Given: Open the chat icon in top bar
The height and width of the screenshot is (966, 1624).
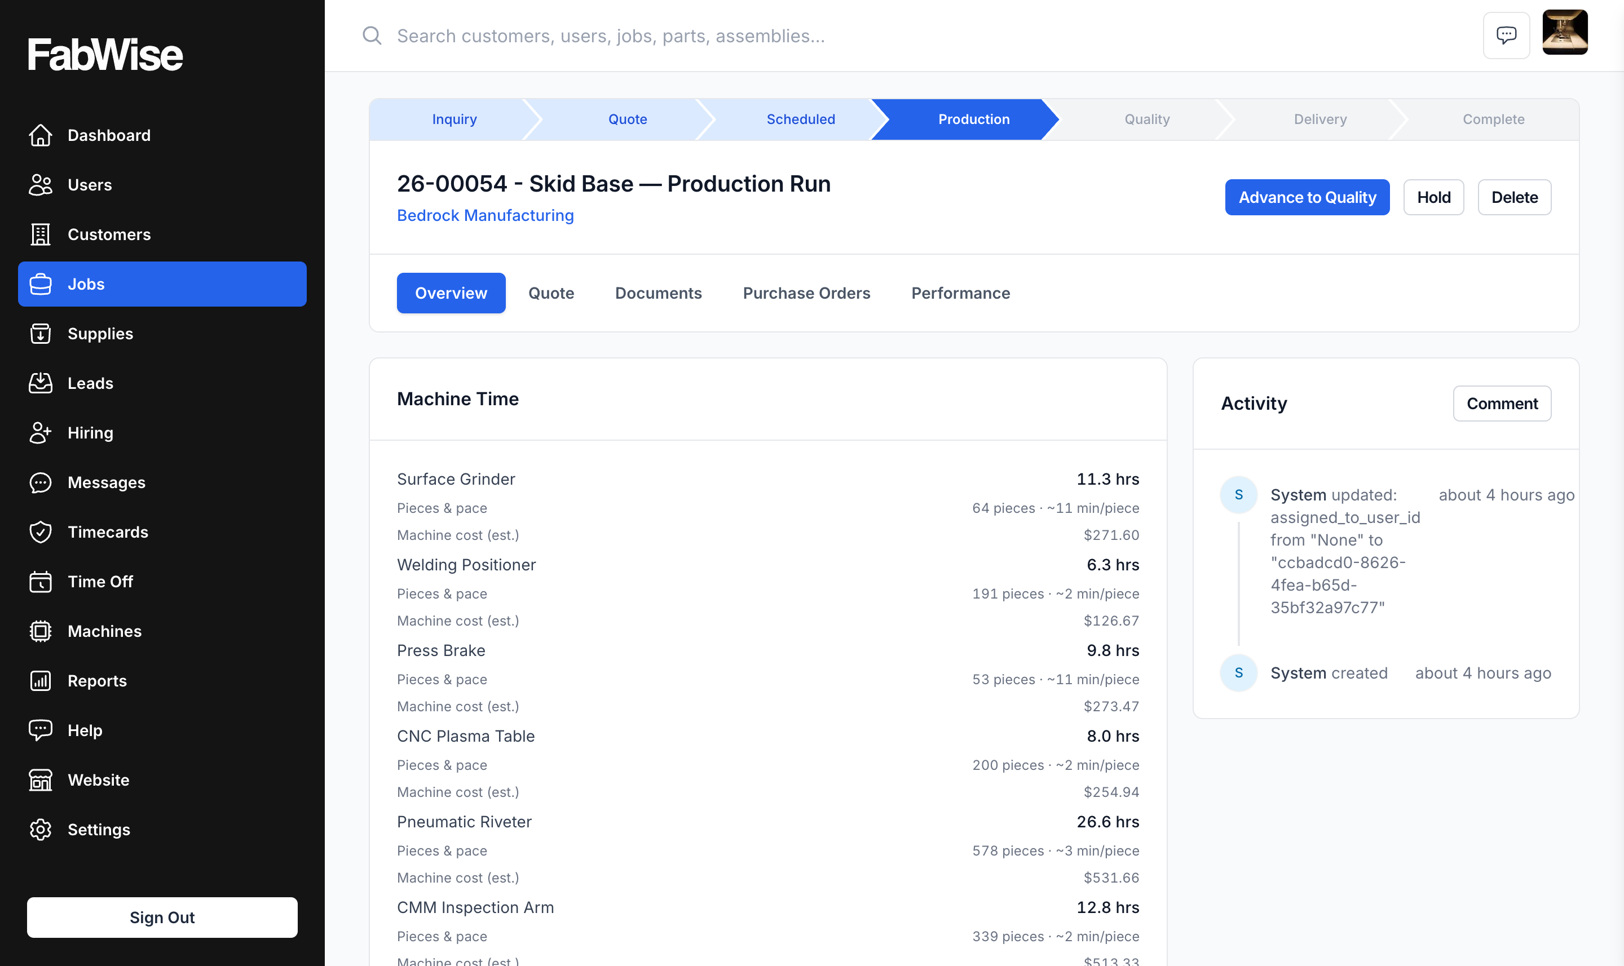Looking at the screenshot, I should click(1506, 35).
